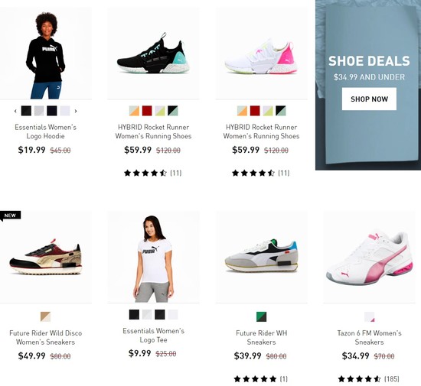Select first black swatch for Logo Hoodie
This screenshot has width=421, height=386.
(26, 111)
